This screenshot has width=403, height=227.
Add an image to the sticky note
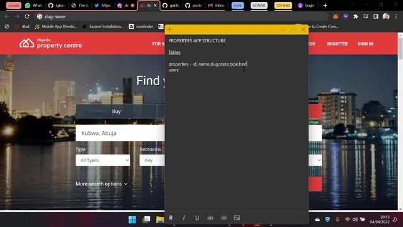tap(237, 218)
